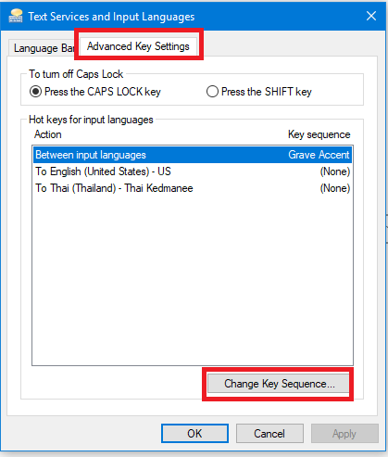Click the Hot keys for input languages label

click(91, 120)
